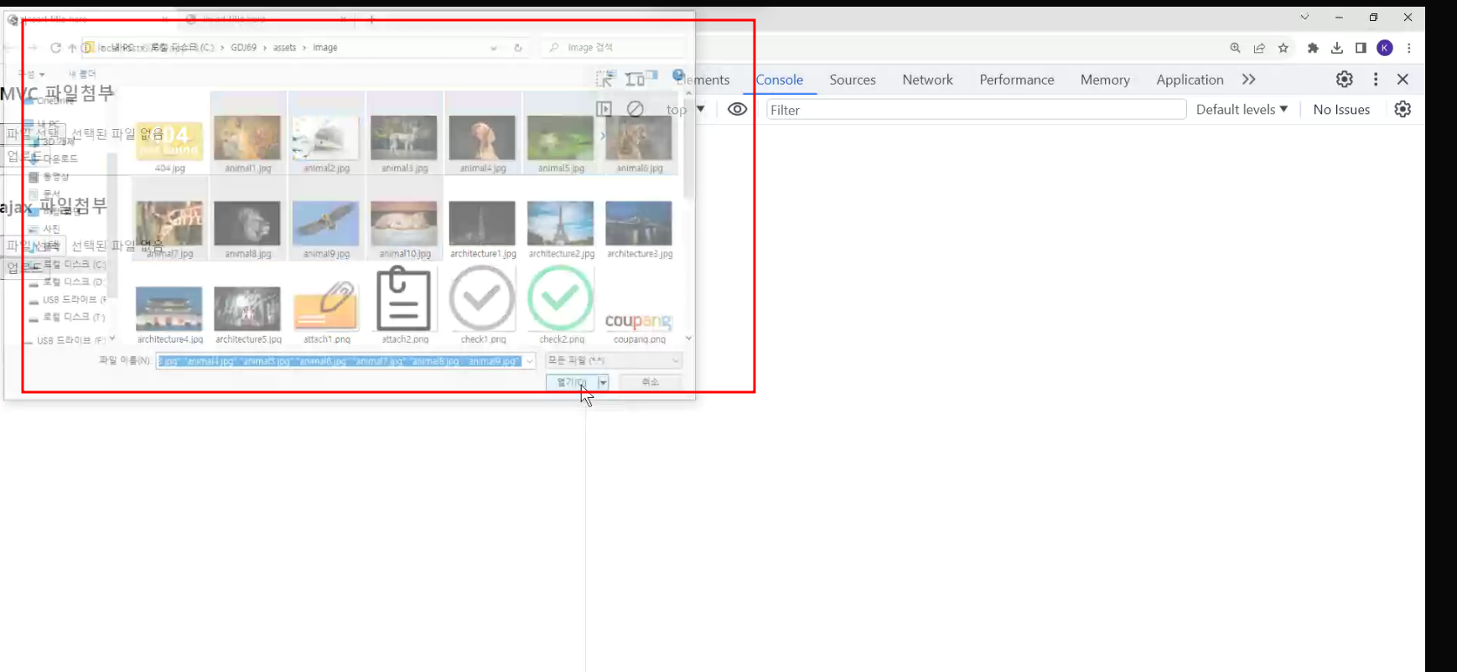The width and height of the screenshot is (1457, 672).
Task: Open DevTools settings gear beside the tabs
Action: pos(1345,80)
